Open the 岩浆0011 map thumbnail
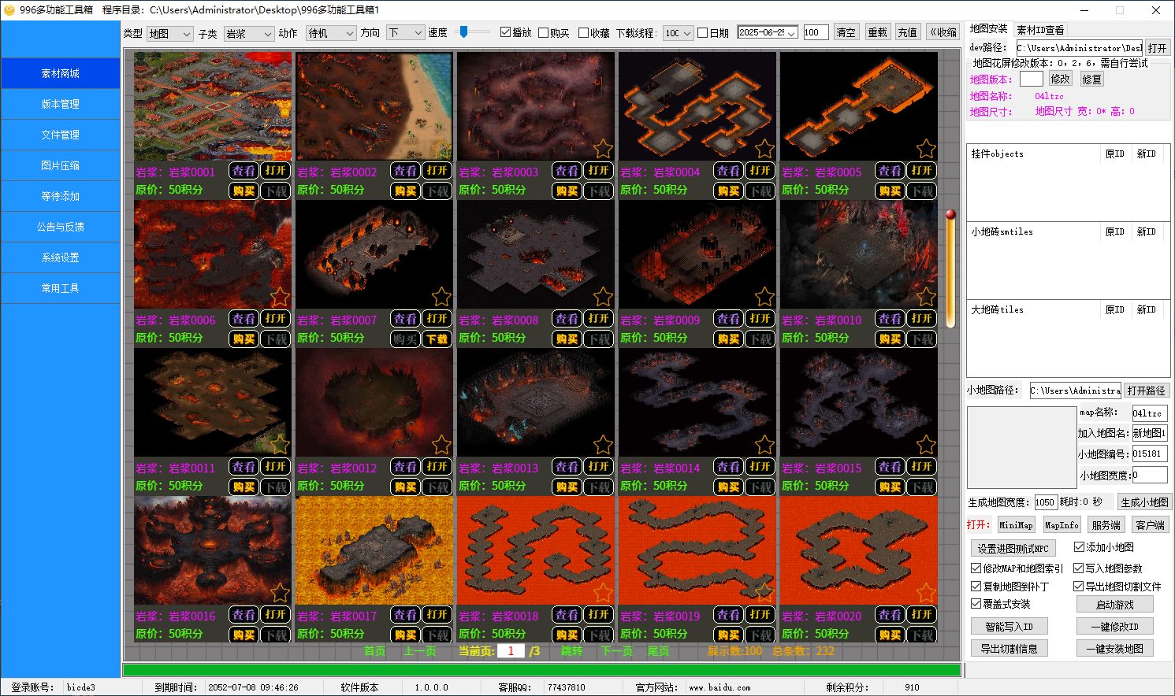Image resolution: width=1175 pixels, height=696 pixels. [213, 402]
